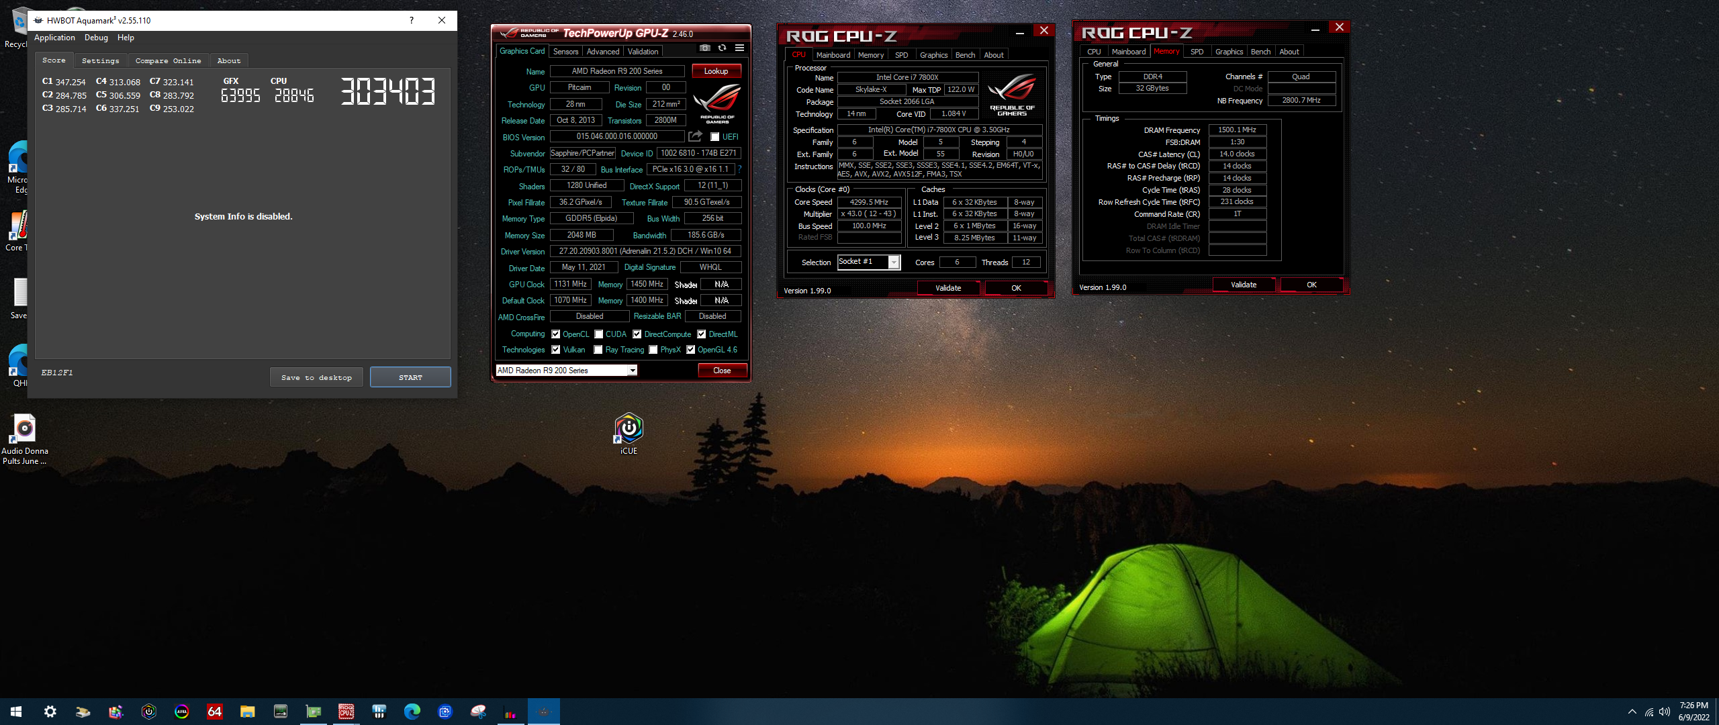The width and height of the screenshot is (1719, 725).
Task: Click the Specification field in CPU-Z
Action: pyautogui.click(x=939, y=130)
